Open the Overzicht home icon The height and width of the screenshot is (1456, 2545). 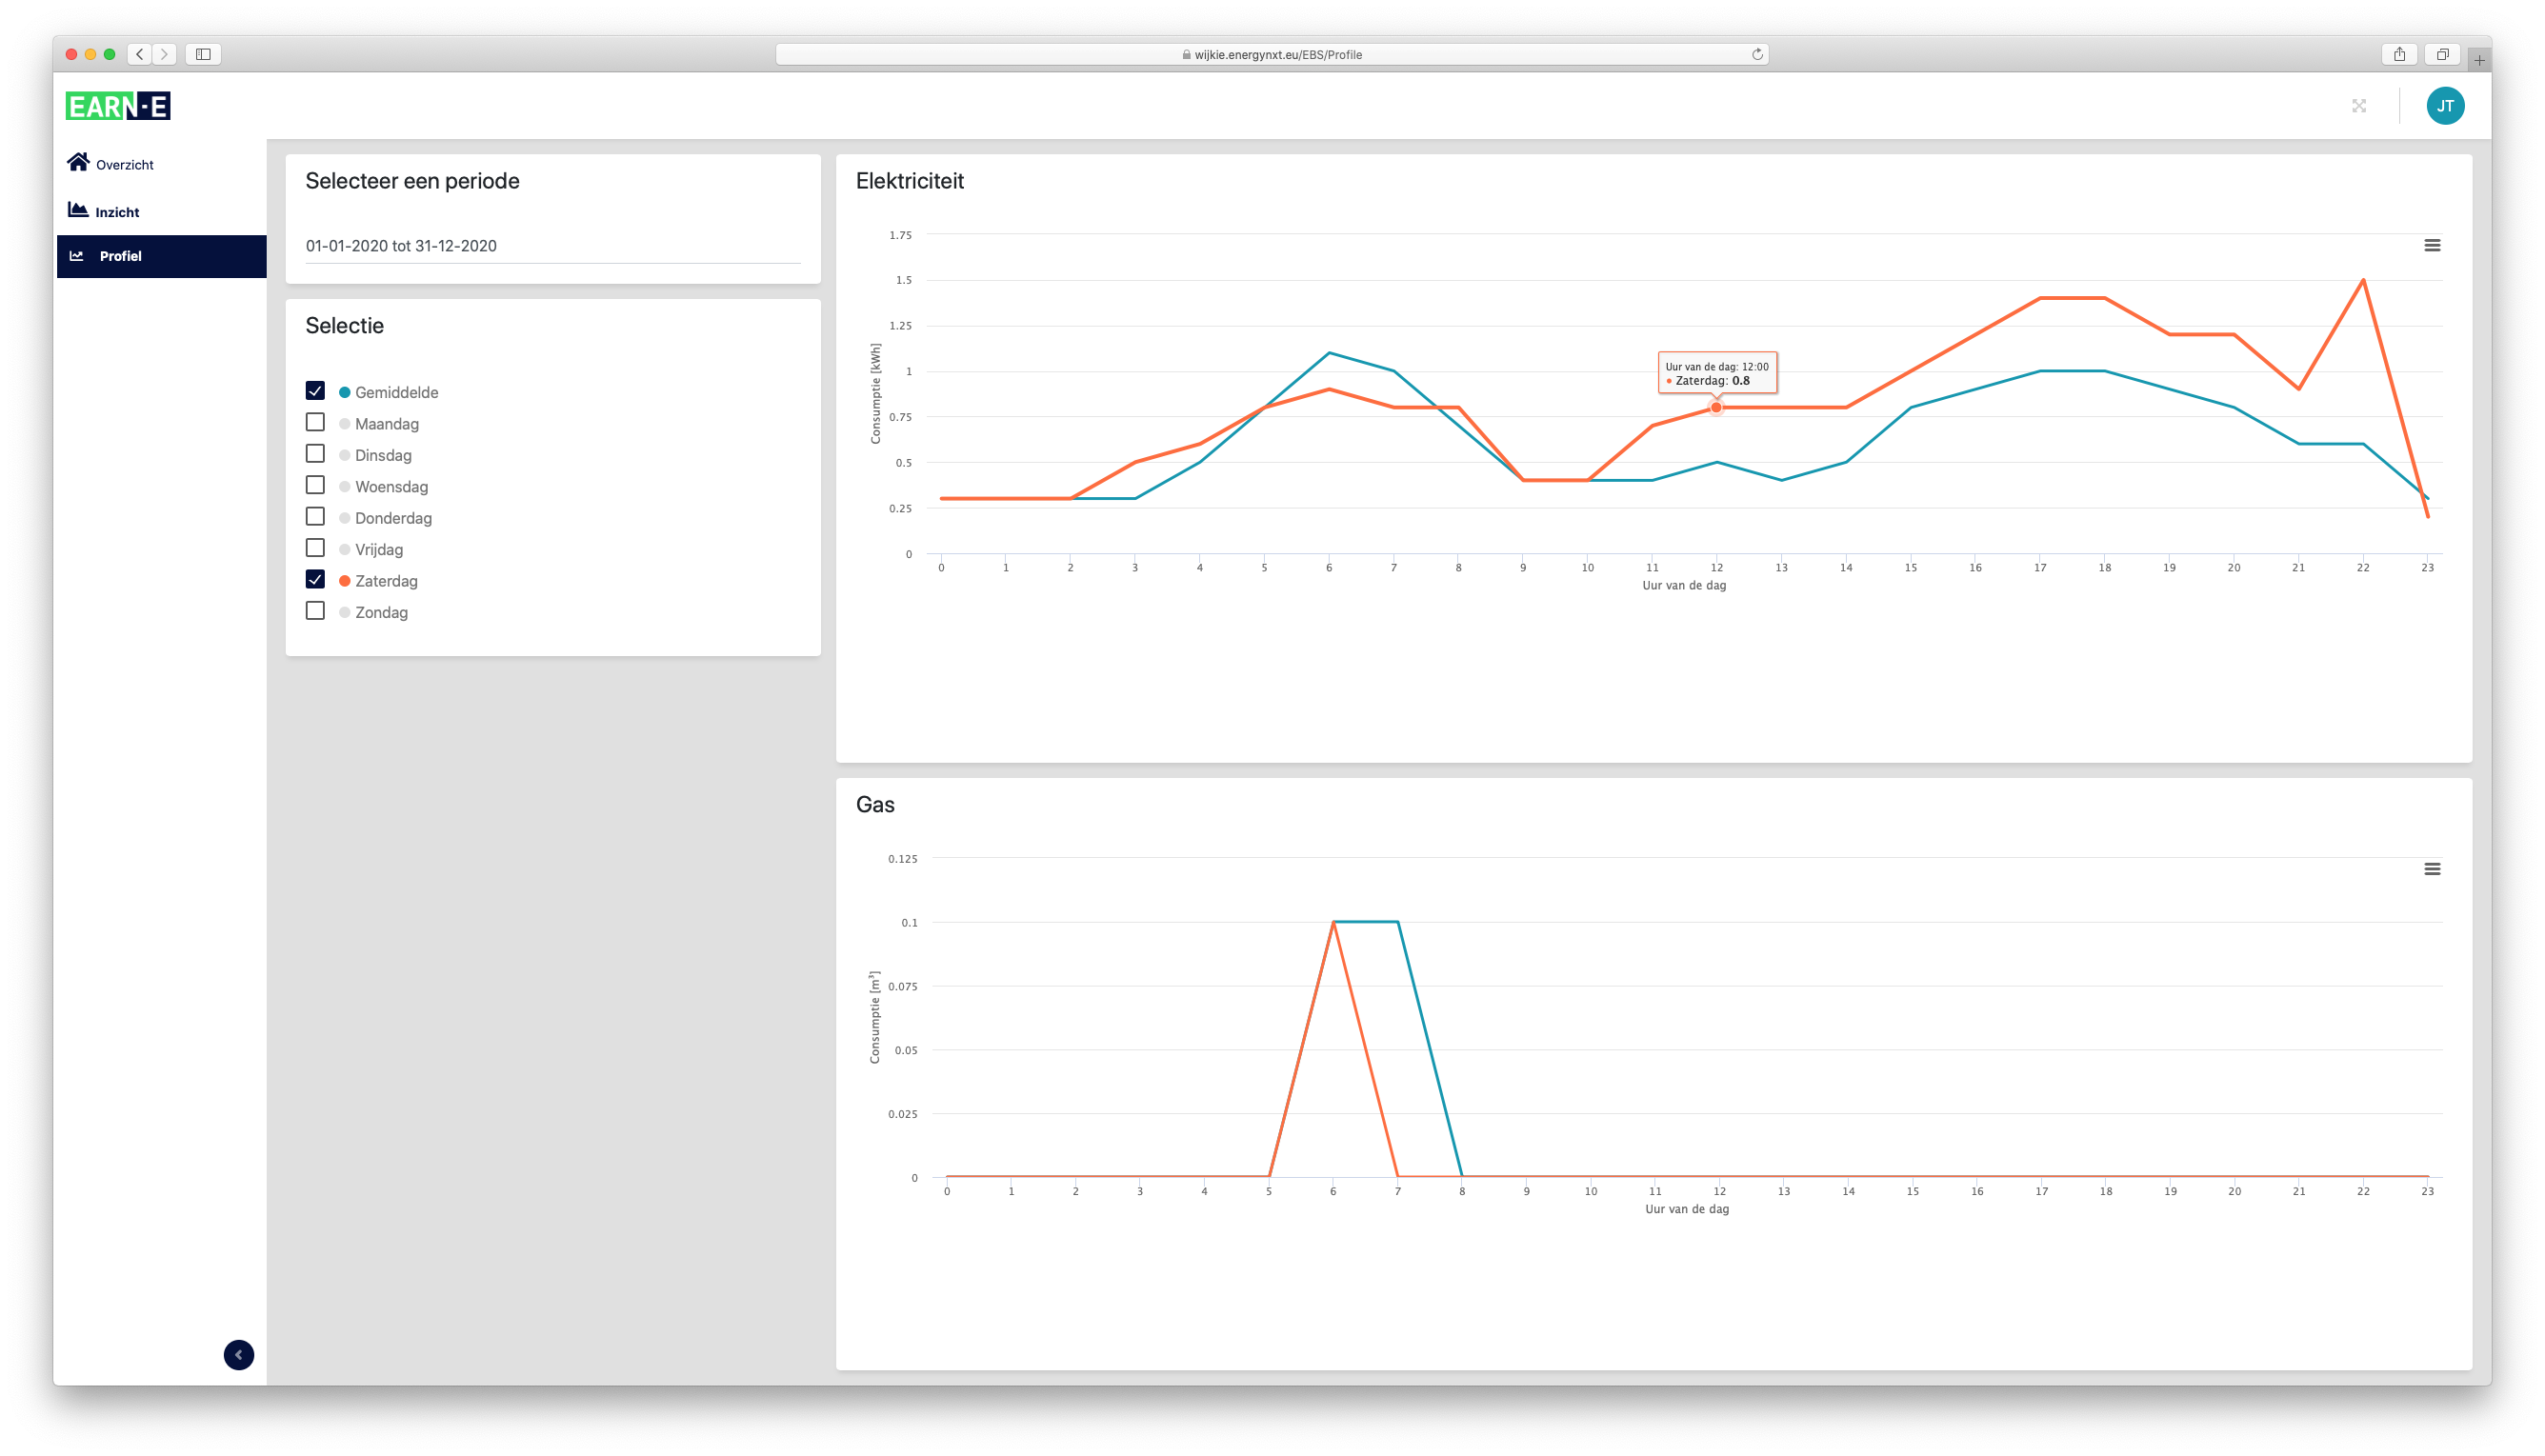pos(78,162)
